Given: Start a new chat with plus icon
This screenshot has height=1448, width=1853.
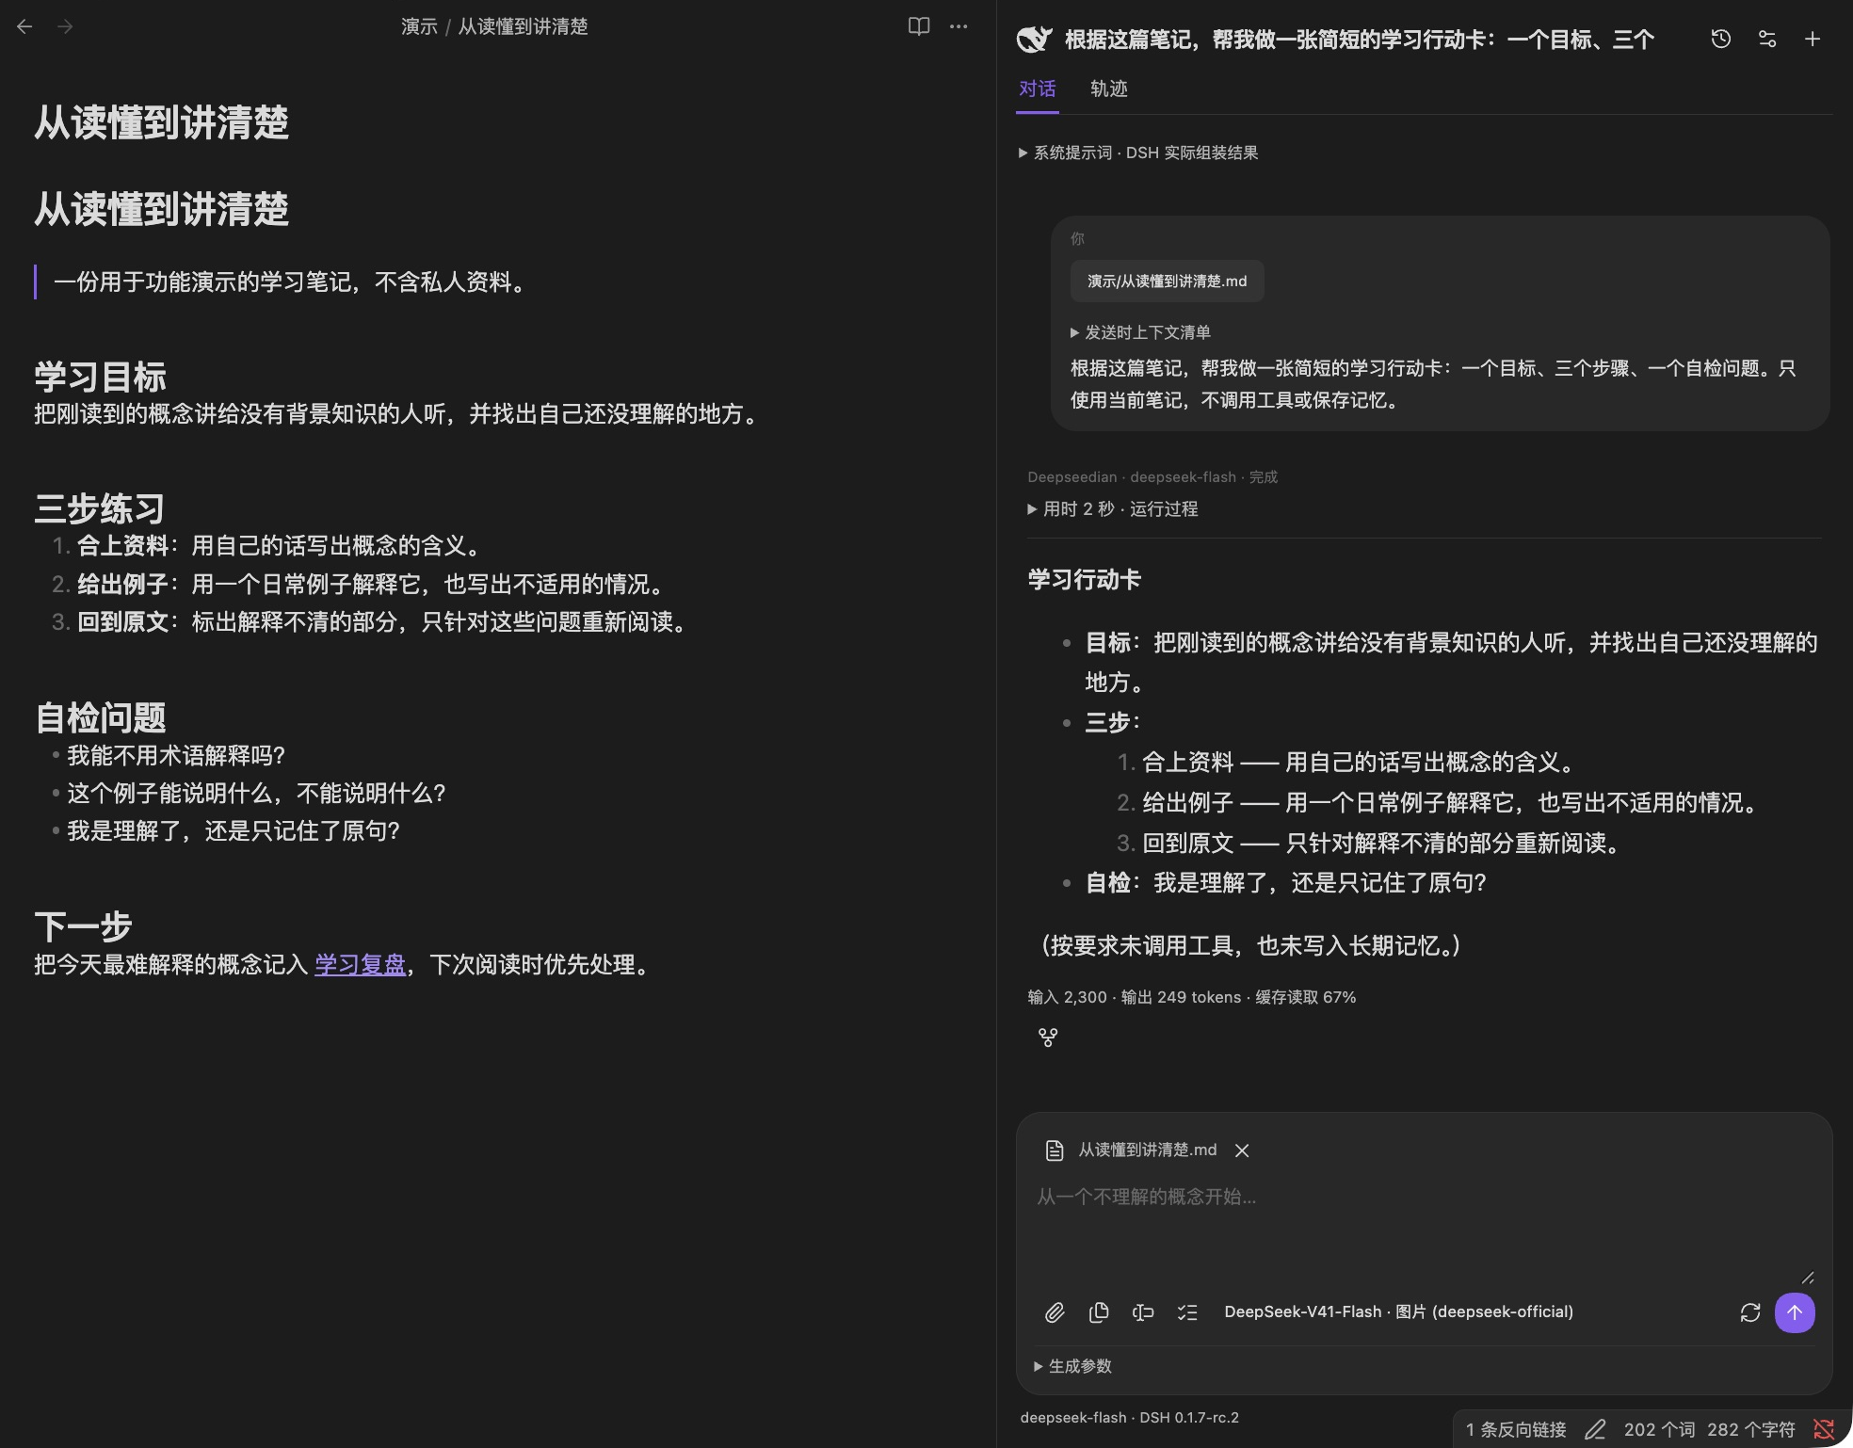Looking at the screenshot, I should click(x=1813, y=39).
